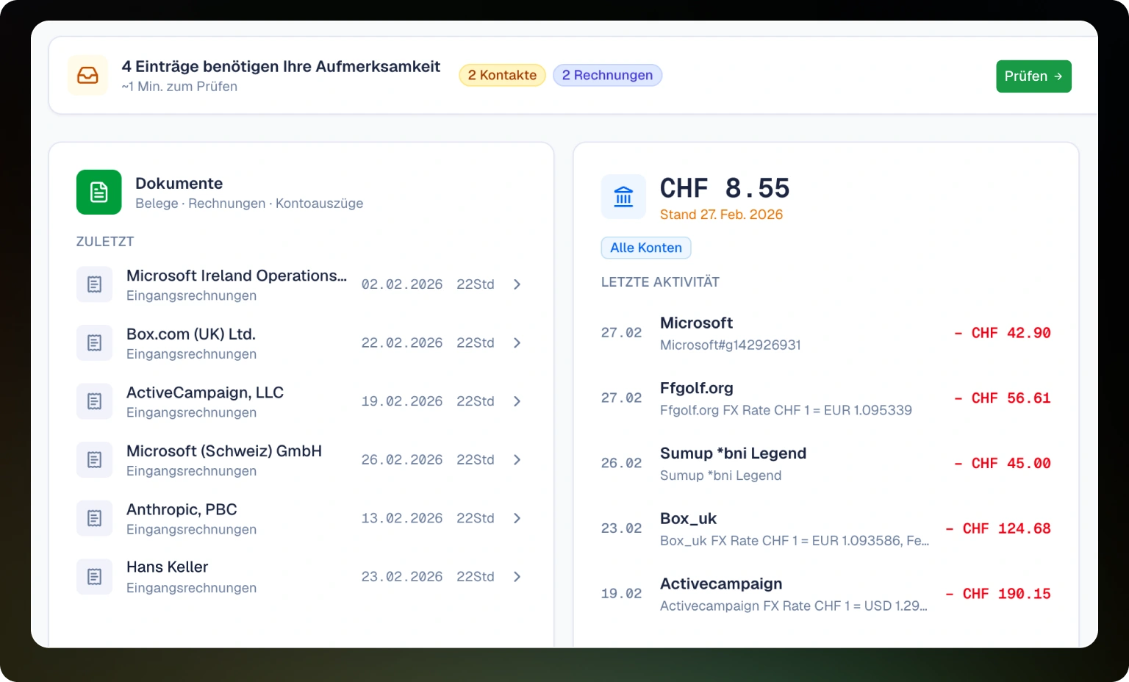Click receipt icon beside Microsoft (Schweiz) GmbH

tap(94, 459)
